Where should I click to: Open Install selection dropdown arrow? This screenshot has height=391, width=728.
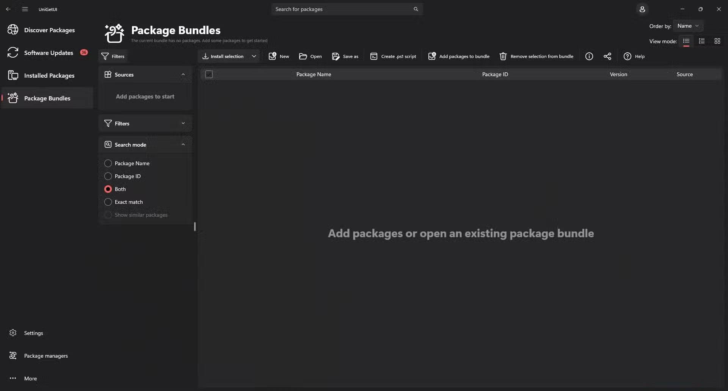254,56
